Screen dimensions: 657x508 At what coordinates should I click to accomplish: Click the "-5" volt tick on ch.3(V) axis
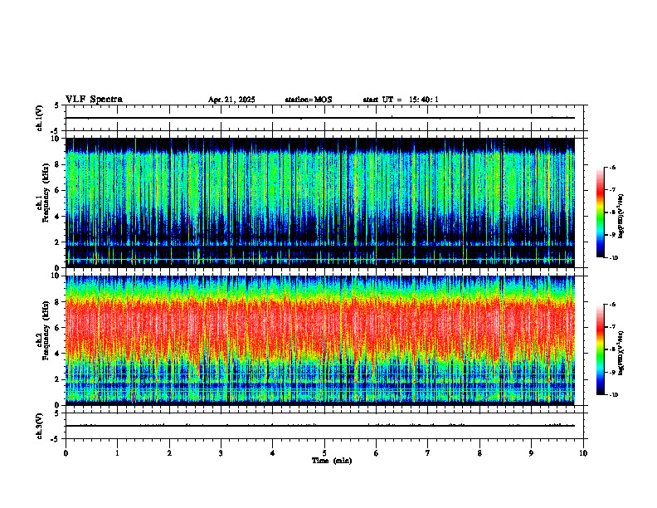point(56,440)
